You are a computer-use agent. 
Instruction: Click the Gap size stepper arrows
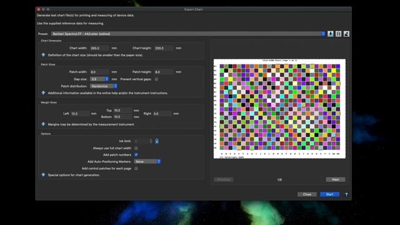(x=107, y=79)
